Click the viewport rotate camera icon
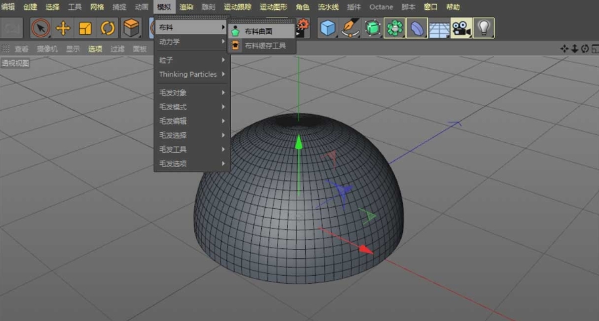 click(x=585, y=48)
